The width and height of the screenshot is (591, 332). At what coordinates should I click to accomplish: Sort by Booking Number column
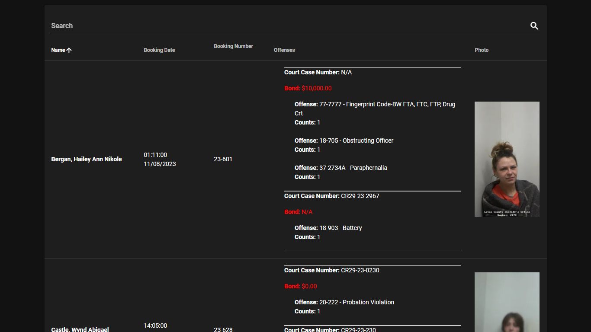(233, 46)
